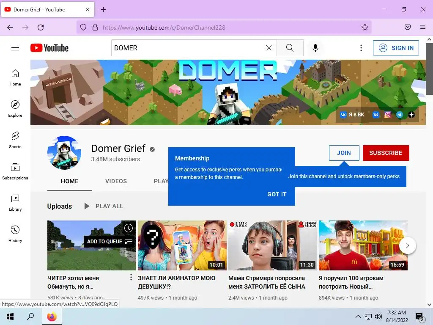Open the network tray icon
Screen dimensions: 433x325
click(x=368, y=317)
